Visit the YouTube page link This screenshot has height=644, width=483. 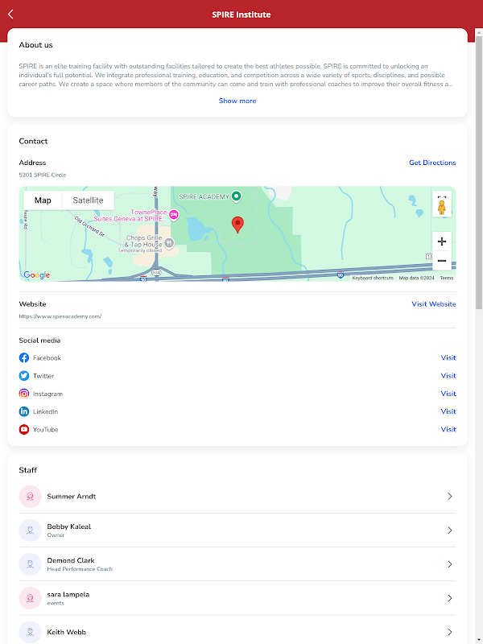coord(448,429)
